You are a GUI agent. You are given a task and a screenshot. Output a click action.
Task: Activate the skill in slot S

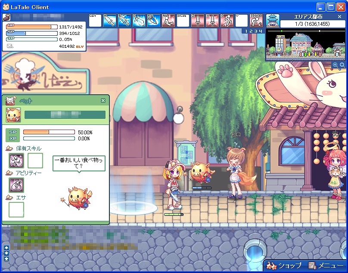pyautogui.click(x=124, y=21)
